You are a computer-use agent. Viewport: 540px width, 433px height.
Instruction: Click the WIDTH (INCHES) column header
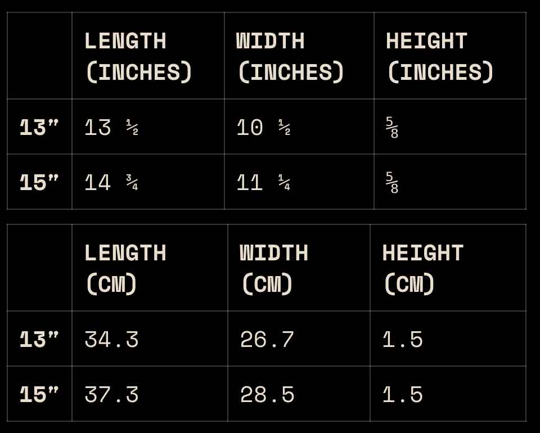pyautogui.click(x=290, y=57)
